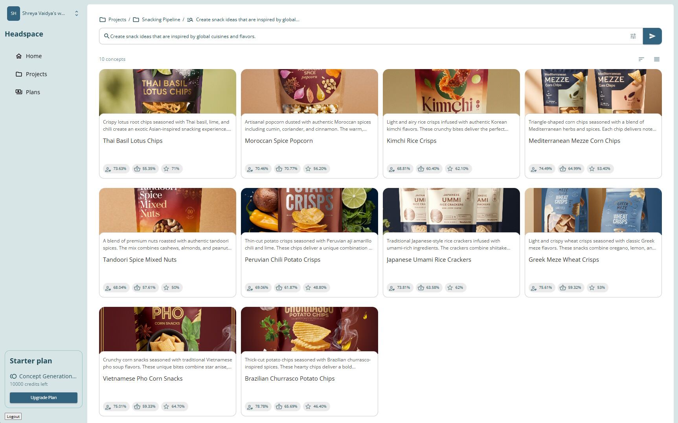Image resolution: width=678 pixels, height=423 pixels.
Task: Click the Logout button
Action: 13,417
